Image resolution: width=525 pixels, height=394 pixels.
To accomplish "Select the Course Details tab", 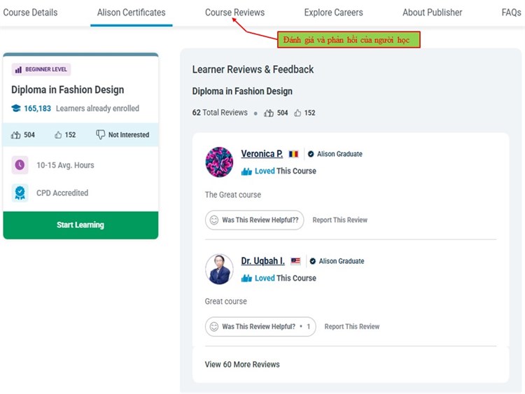I will click(30, 13).
